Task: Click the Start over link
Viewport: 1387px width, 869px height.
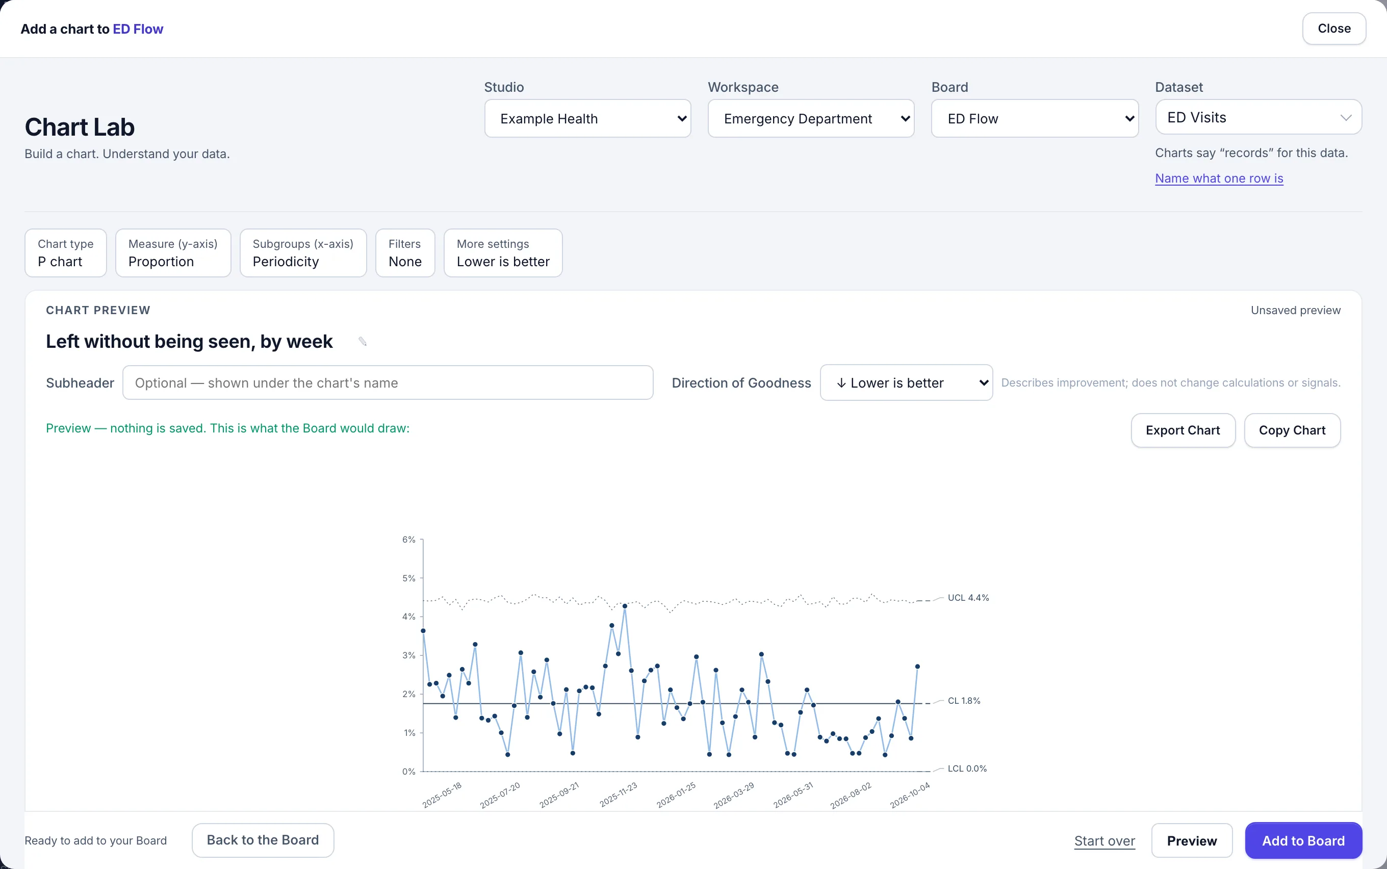Action: pos(1105,841)
